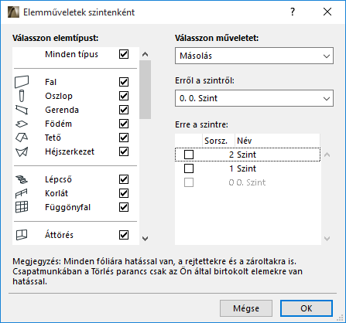Select the 'Fal' label text
Viewport: 346px width, 323px height.
[50, 82]
